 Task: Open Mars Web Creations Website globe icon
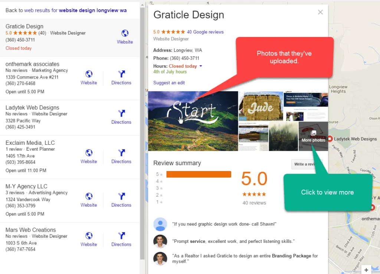click(x=89, y=235)
